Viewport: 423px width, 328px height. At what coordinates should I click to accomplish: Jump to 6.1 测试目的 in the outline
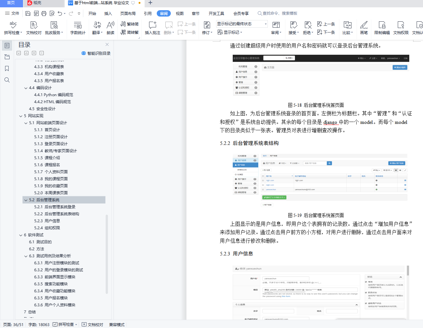tap(40, 242)
